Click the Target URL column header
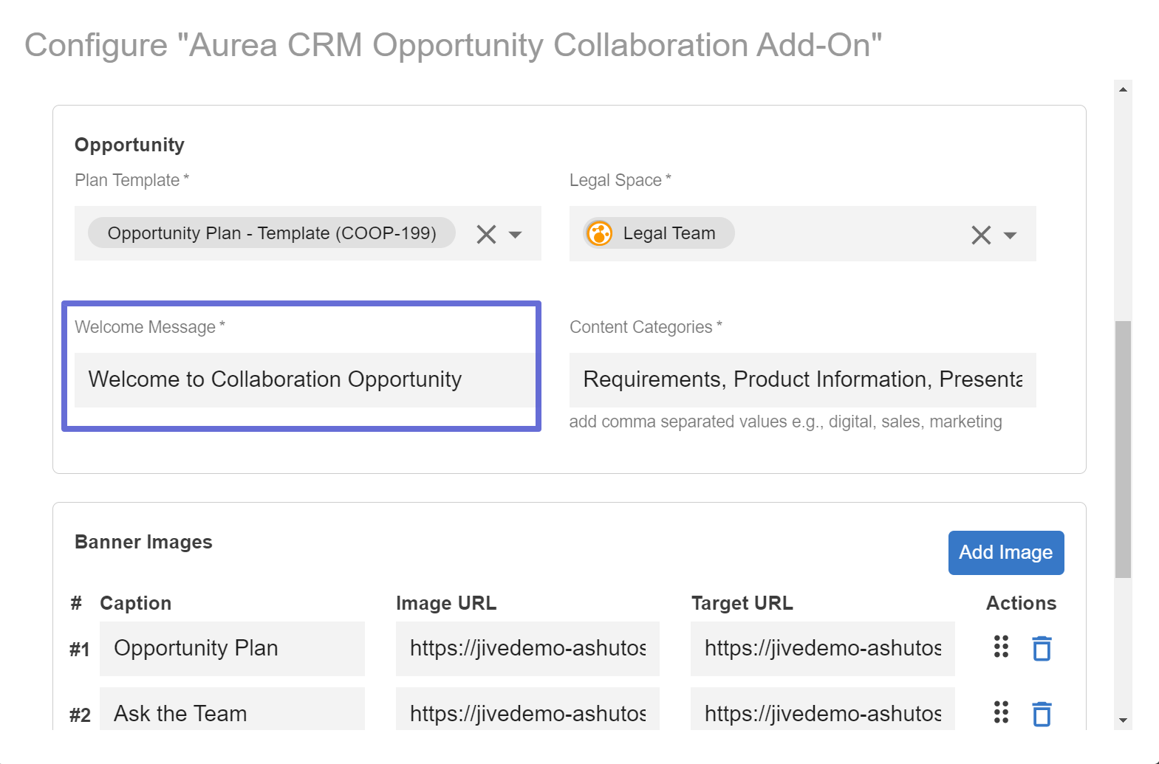The image size is (1159, 764). [x=742, y=603]
